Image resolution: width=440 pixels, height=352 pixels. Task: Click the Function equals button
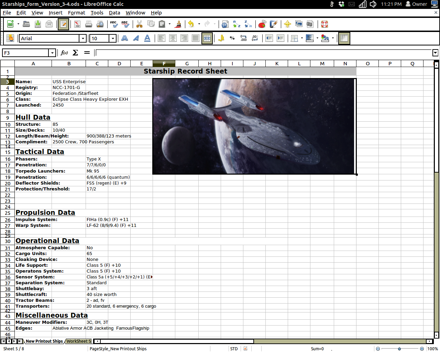click(x=87, y=53)
